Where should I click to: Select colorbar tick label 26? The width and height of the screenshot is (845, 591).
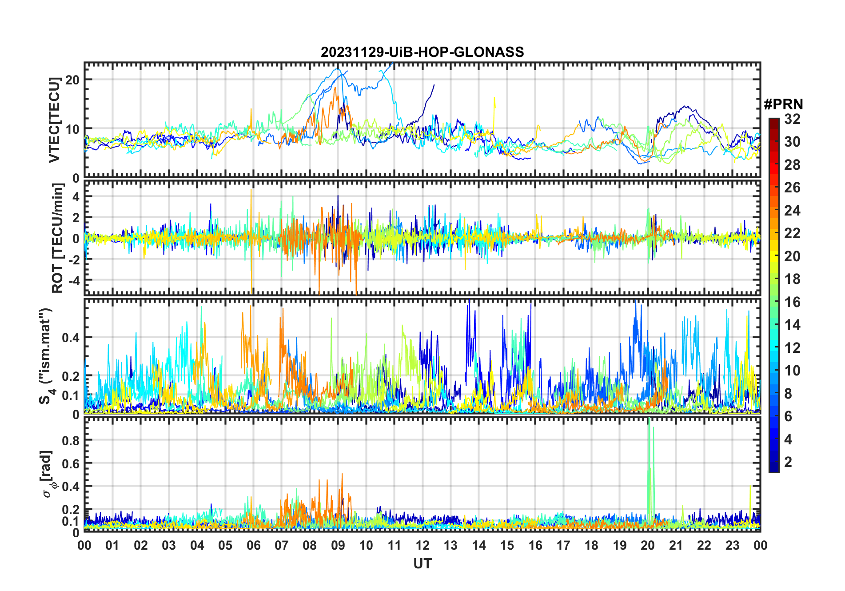(x=793, y=188)
